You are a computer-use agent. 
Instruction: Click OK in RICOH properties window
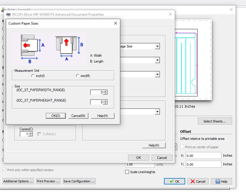[x=139, y=158]
